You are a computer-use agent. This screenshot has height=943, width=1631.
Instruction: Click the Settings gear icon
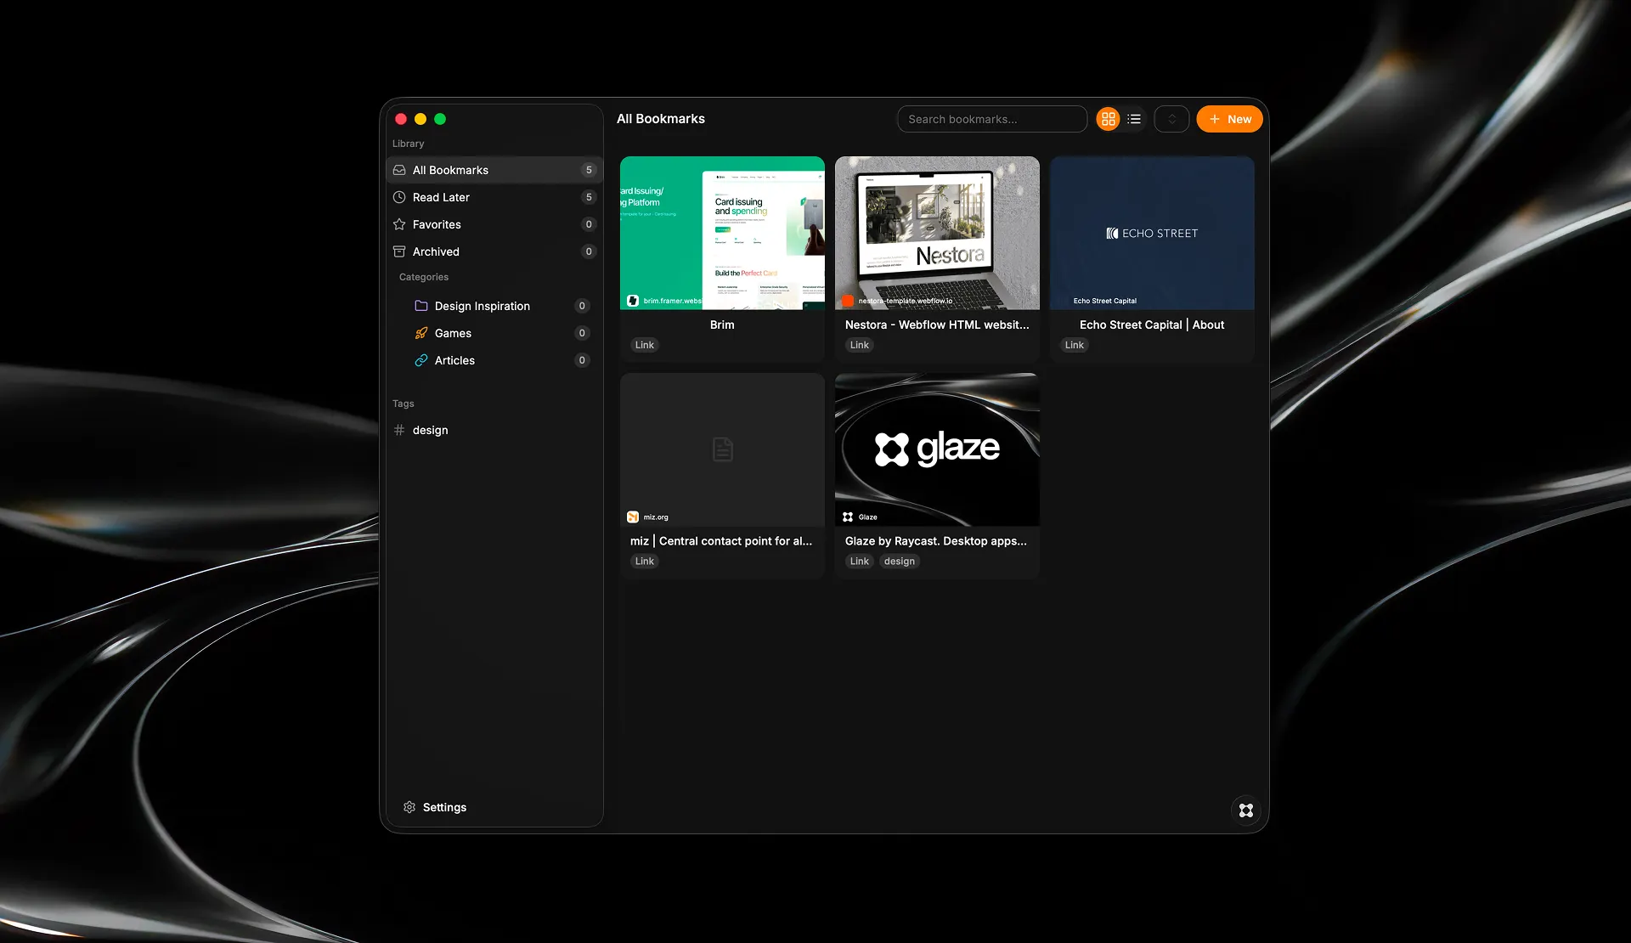click(x=409, y=807)
